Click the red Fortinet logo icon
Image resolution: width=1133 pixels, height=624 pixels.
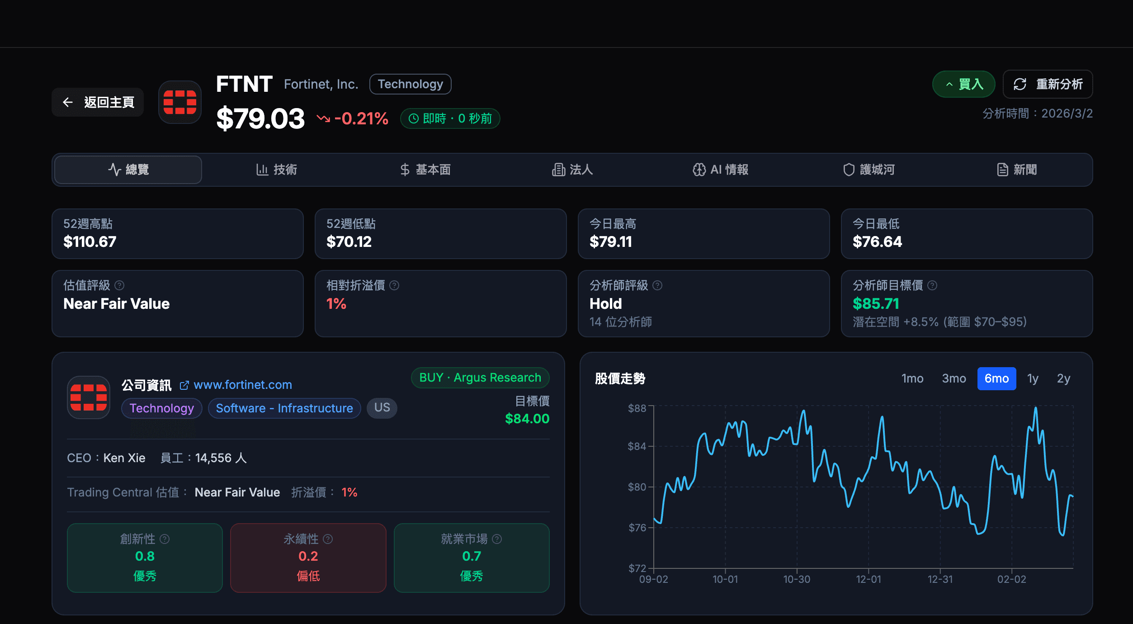(179, 102)
